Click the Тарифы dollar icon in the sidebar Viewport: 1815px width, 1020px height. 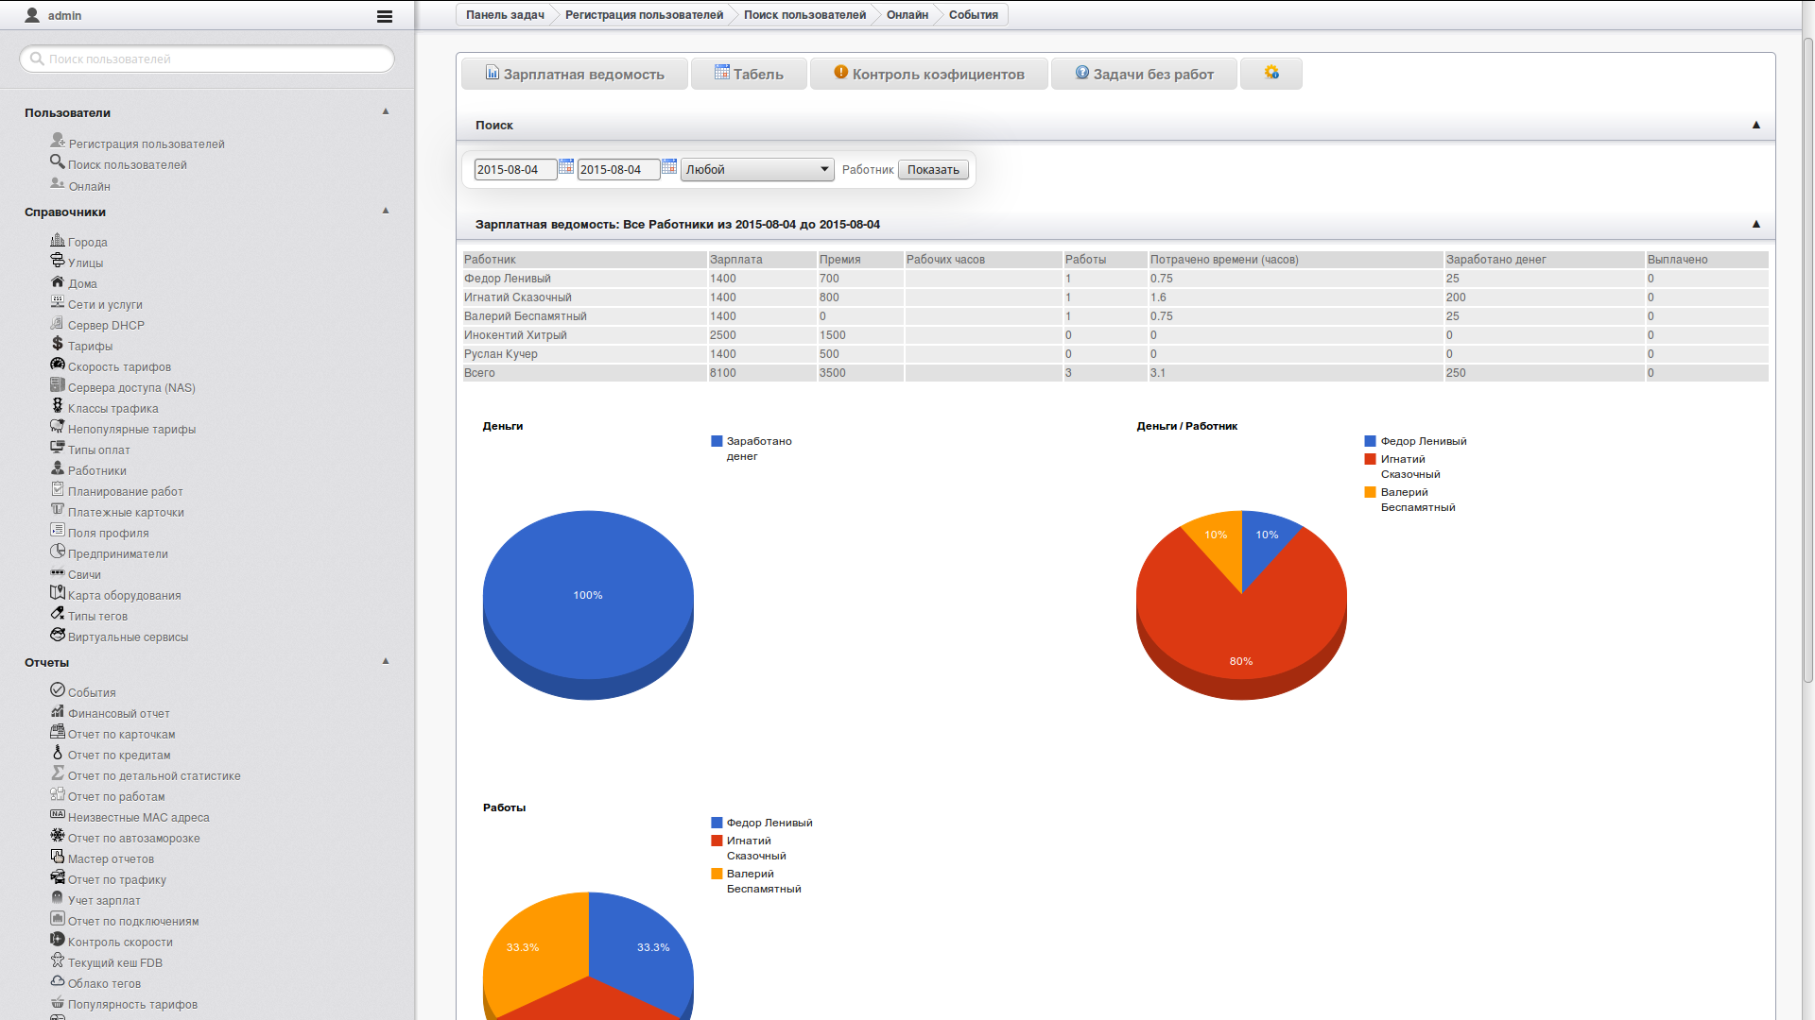point(58,345)
